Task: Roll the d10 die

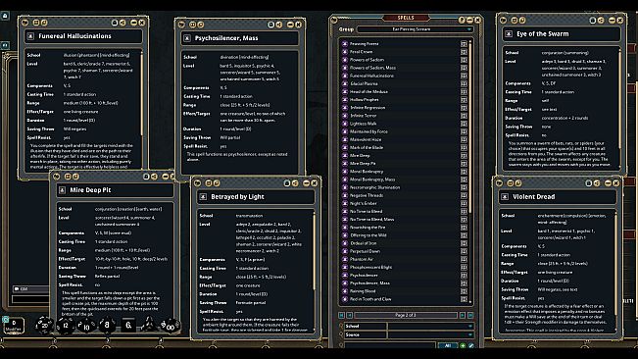Action: click(x=86, y=326)
